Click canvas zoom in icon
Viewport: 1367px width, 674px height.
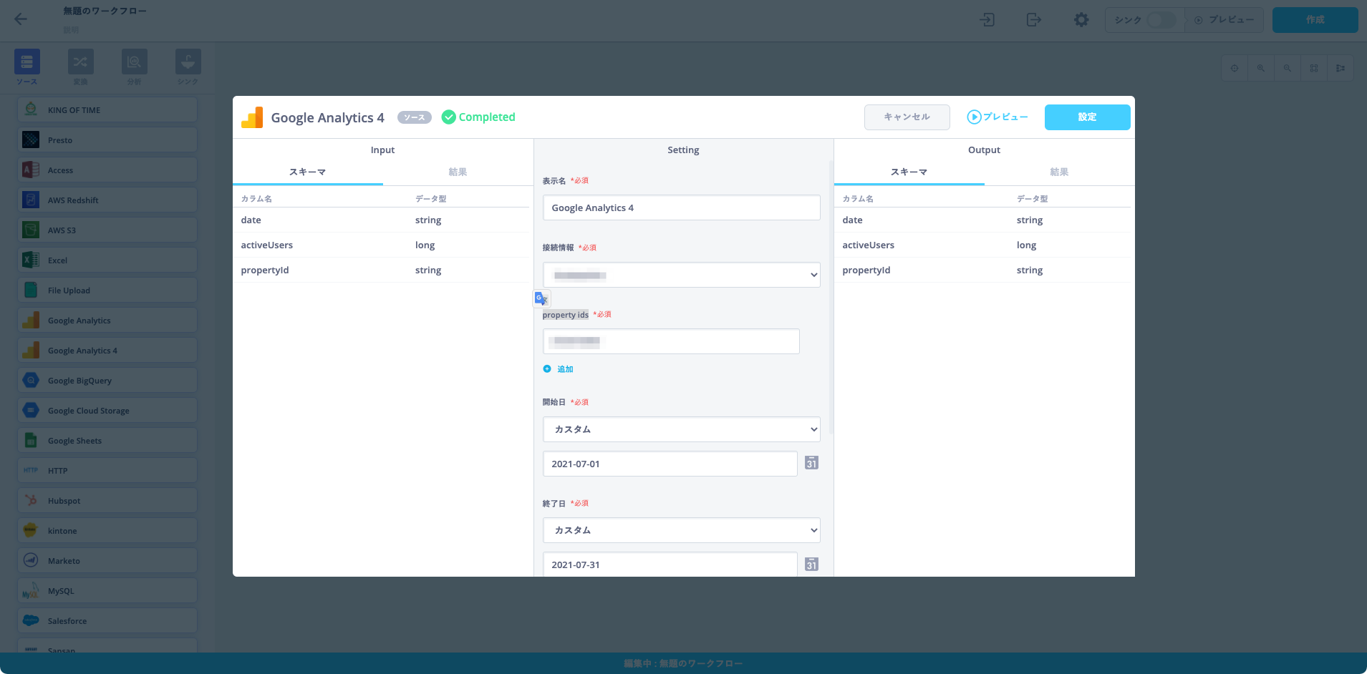[1260, 68]
